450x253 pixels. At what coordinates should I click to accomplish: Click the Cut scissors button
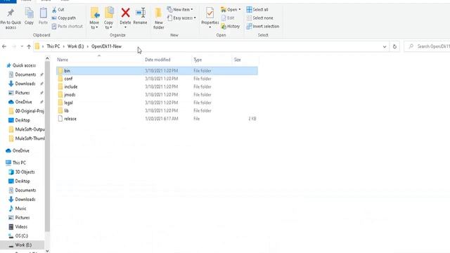point(58,9)
